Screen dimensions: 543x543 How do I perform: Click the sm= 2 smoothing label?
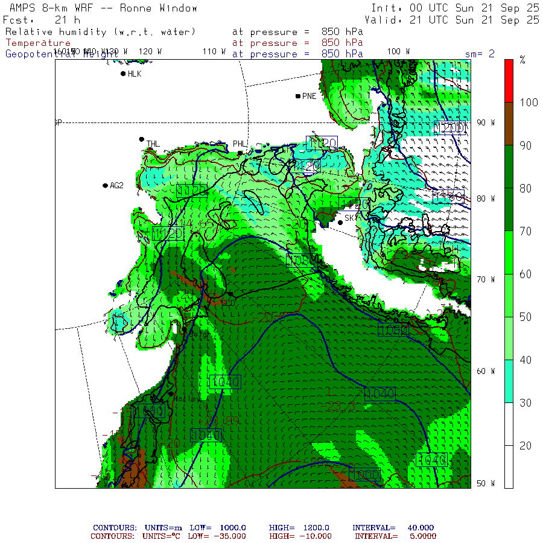tap(480, 54)
